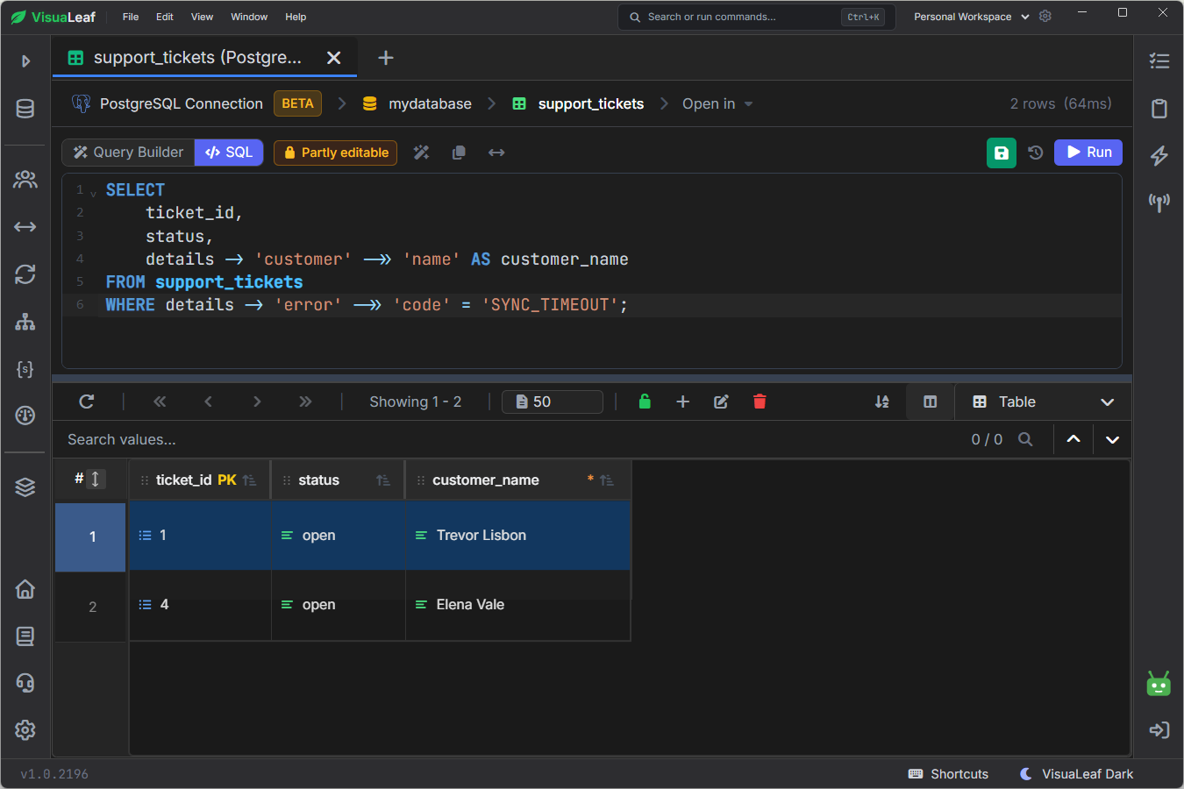Run the SQL query
This screenshot has height=789, width=1184.
(1088, 153)
